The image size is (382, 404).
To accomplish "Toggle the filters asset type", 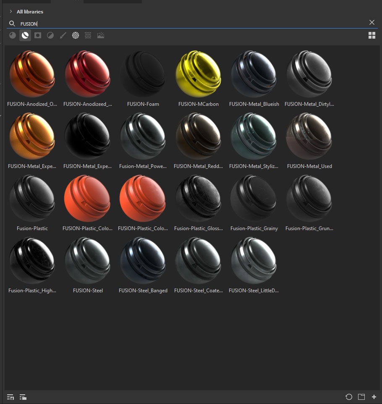I will [x=50, y=35].
